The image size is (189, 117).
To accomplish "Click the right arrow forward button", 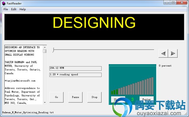I will click(x=173, y=53).
